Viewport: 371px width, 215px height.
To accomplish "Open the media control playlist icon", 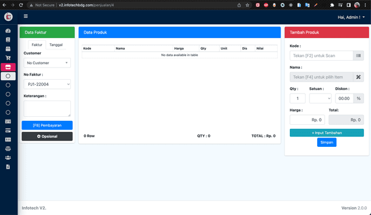I will click(x=340, y=5).
